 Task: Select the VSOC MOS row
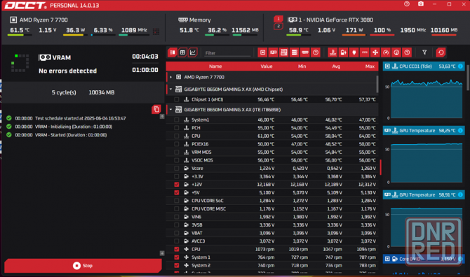tap(272, 160)
